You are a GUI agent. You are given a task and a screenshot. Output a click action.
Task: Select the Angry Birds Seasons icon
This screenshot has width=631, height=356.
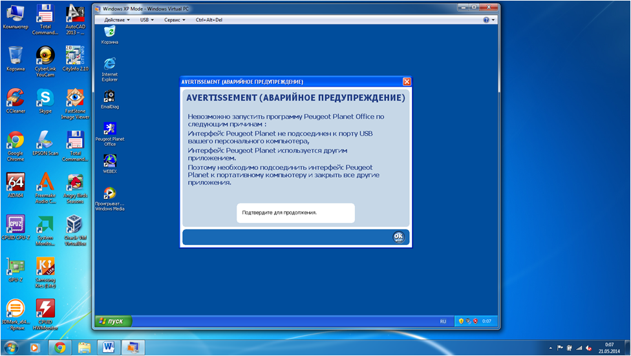[x=75, y=189]
